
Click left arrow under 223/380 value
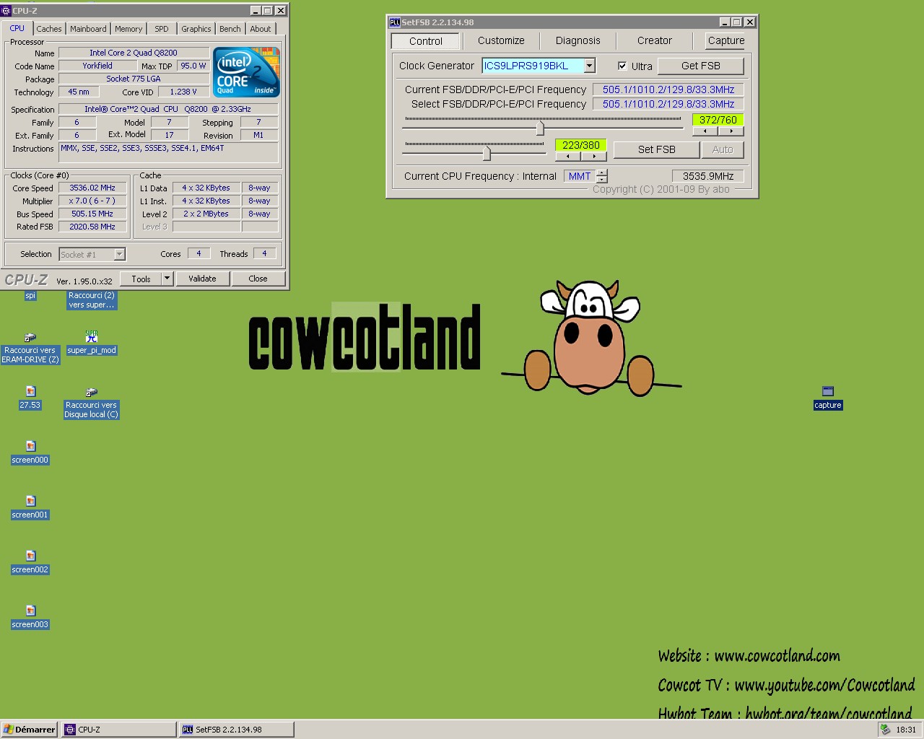click(568, 156)
